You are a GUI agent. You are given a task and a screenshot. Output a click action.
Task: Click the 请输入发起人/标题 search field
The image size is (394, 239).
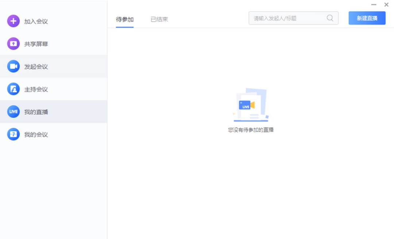coord(285,18)
